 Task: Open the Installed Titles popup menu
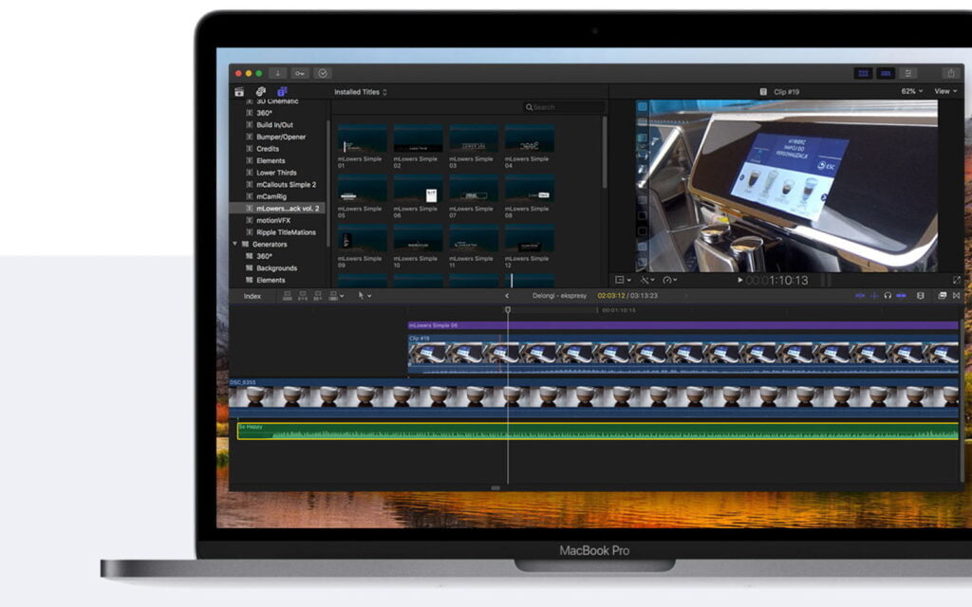tap(361, 92)
